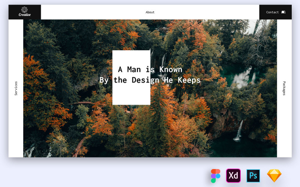
Task: Click the Sketch diamond icon
Action: coord(274,176)
